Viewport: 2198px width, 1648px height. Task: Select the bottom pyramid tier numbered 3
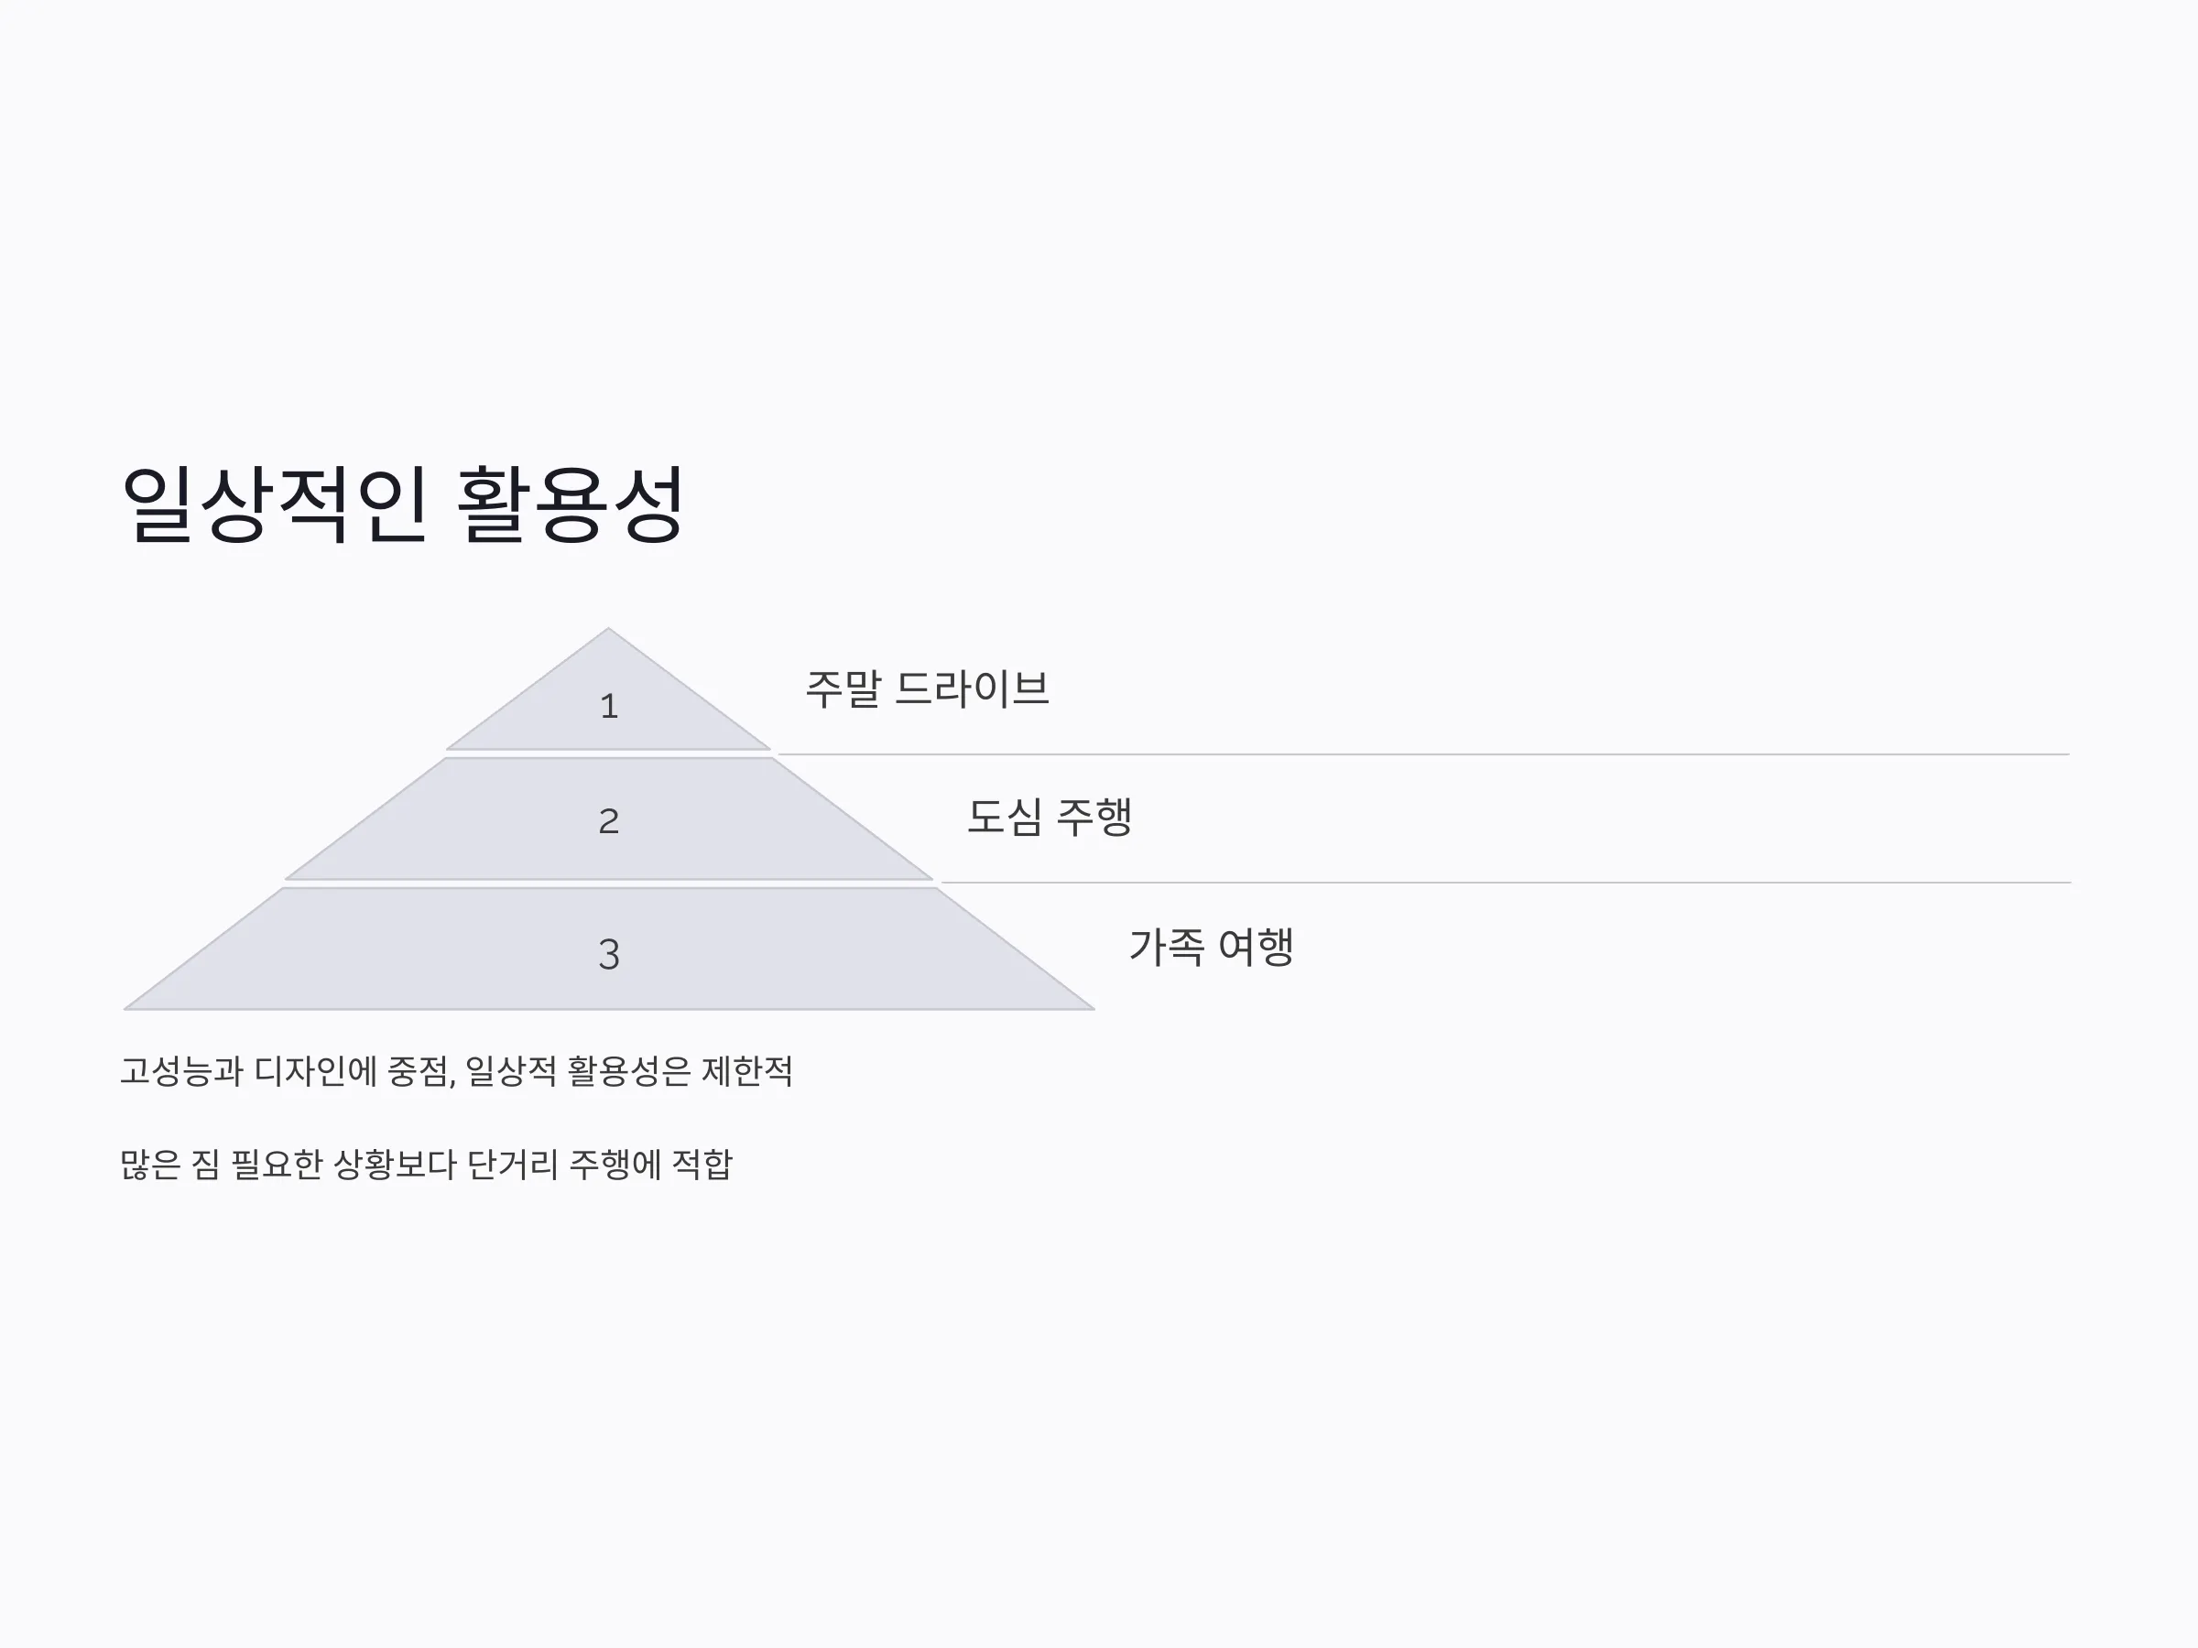tap(608, 949)
